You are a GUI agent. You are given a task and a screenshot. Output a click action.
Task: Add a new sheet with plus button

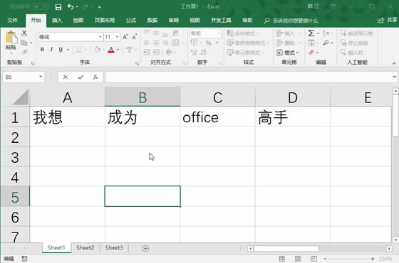[145, 248]
